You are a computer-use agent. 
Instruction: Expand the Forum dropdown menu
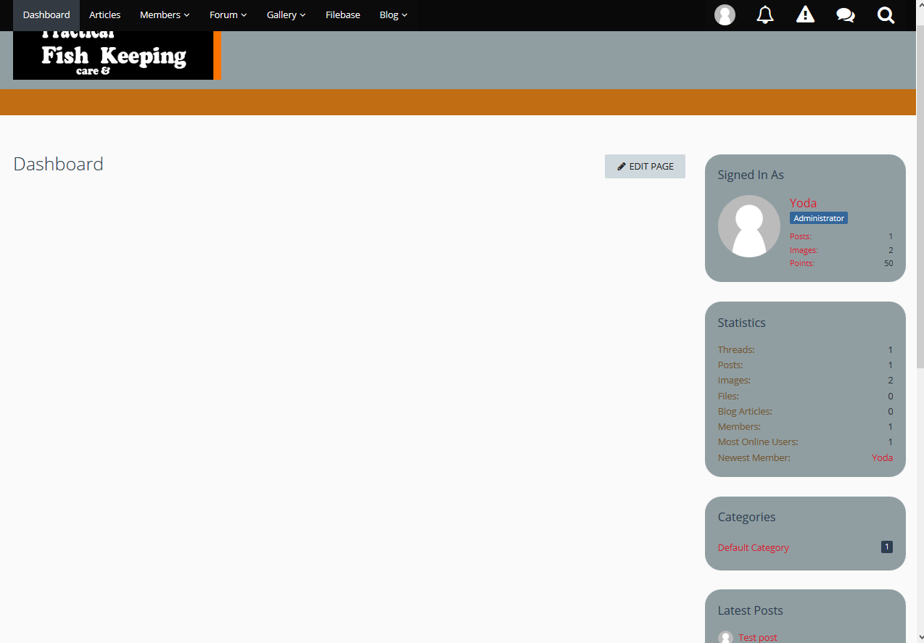[x=228, y=15]
